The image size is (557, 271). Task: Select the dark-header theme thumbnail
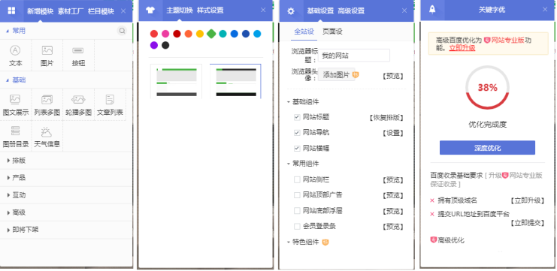tap(235, 81)
